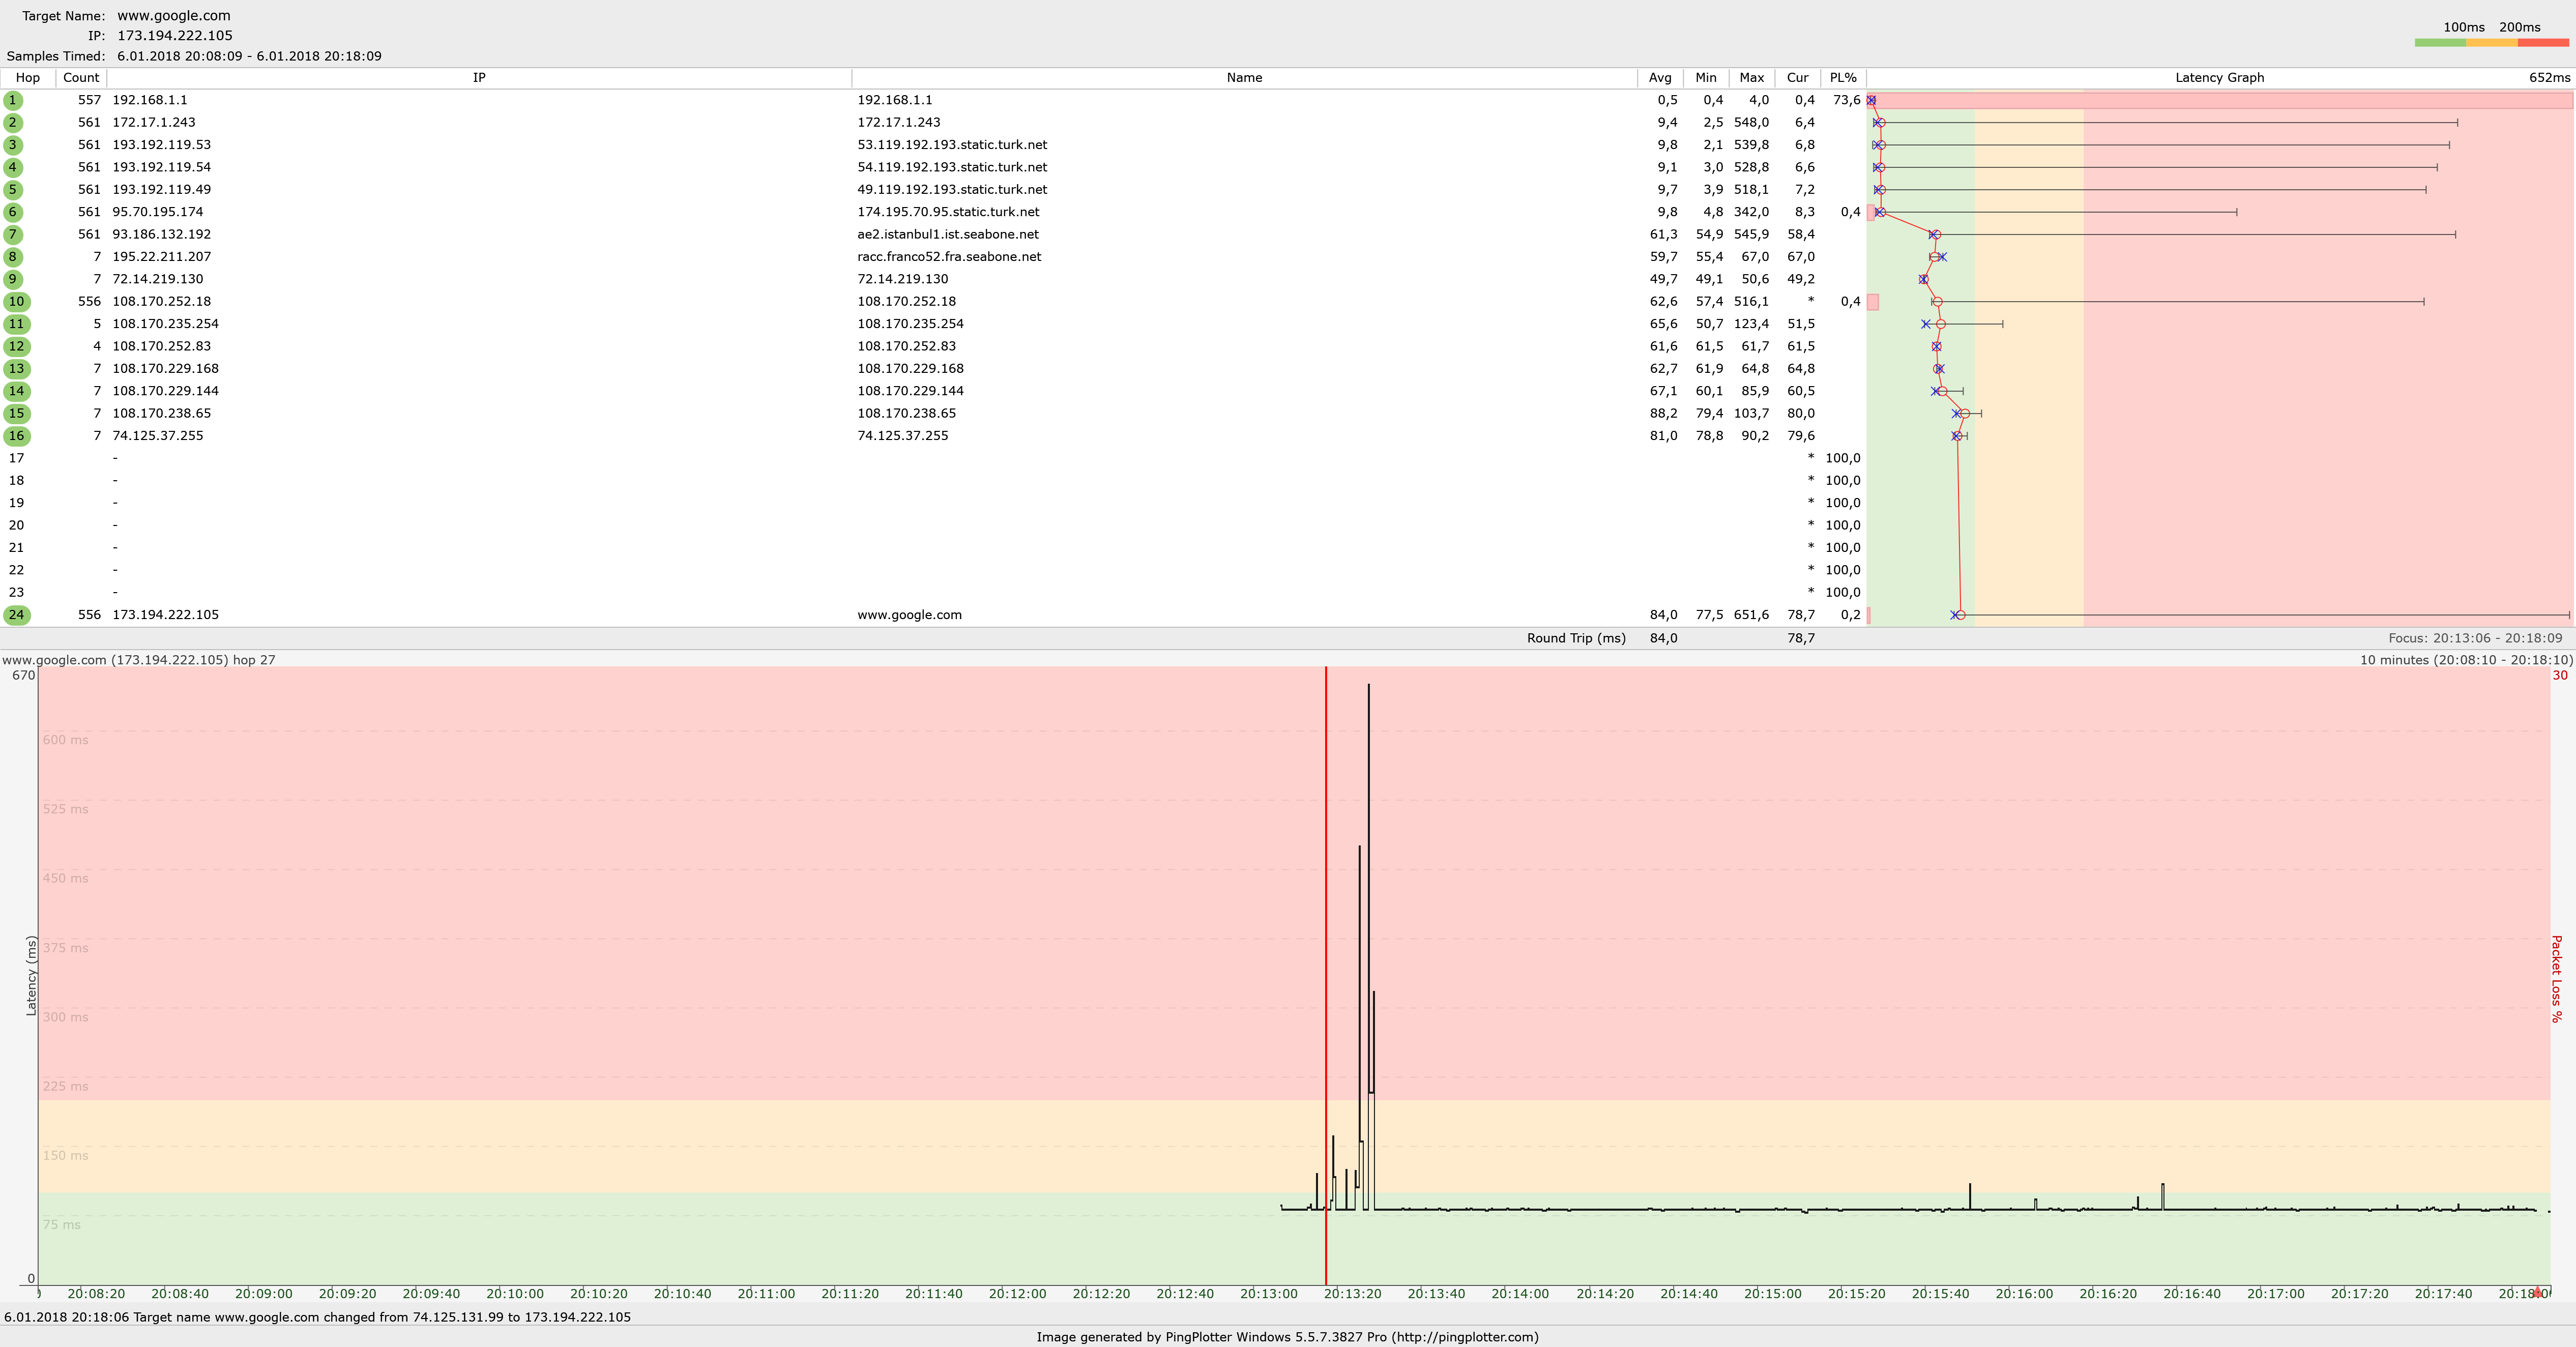The image size is (2576, 1347).
Task: Click the green hop 16 circle icon
Action: 16,436
